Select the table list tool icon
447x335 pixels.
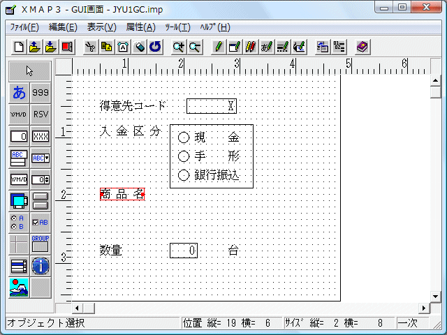coord(19,266)
